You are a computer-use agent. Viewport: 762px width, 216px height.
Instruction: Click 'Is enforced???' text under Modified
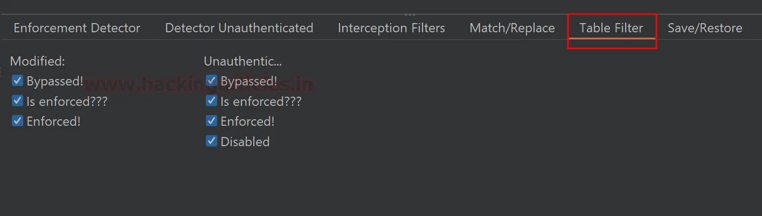67,102
